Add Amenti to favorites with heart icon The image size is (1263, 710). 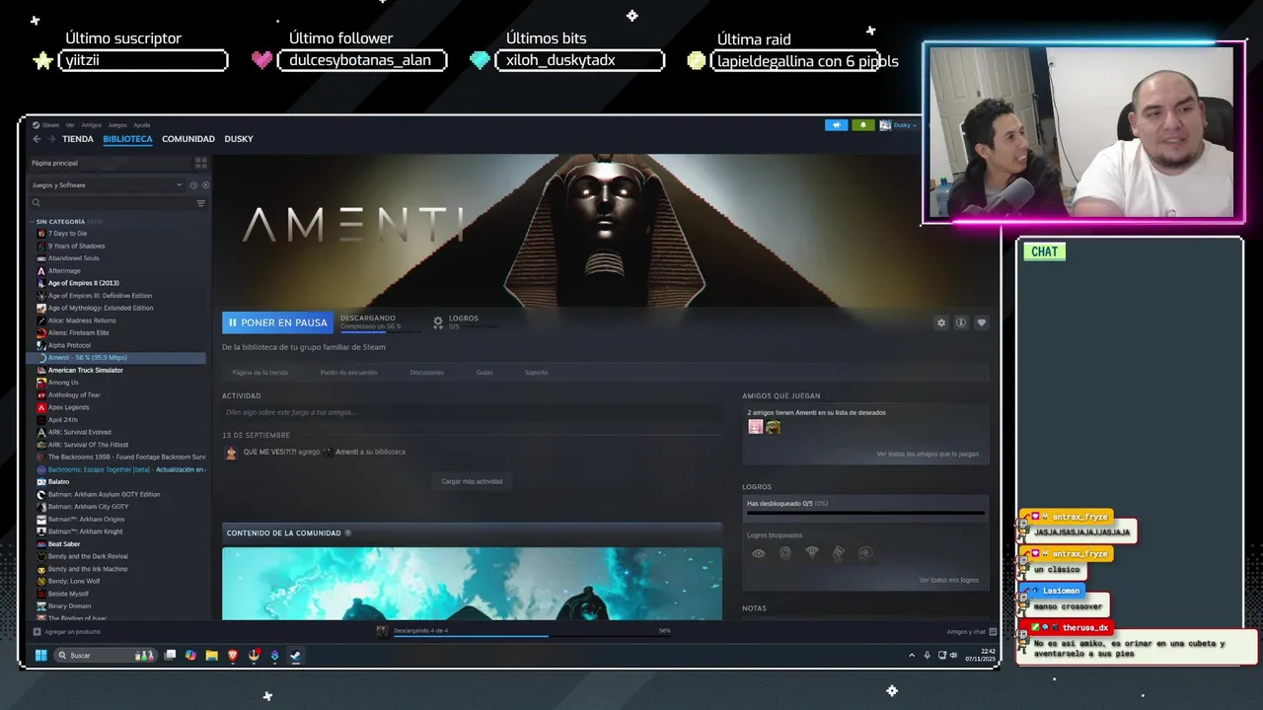tap(981, 322)
